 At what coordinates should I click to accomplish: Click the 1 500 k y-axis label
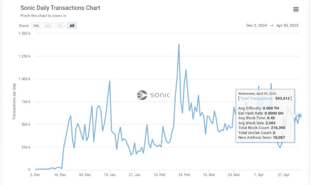(24, 34)
